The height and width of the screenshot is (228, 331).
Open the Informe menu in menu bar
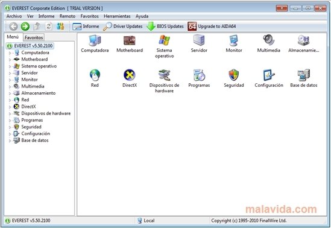pos(46,16)
